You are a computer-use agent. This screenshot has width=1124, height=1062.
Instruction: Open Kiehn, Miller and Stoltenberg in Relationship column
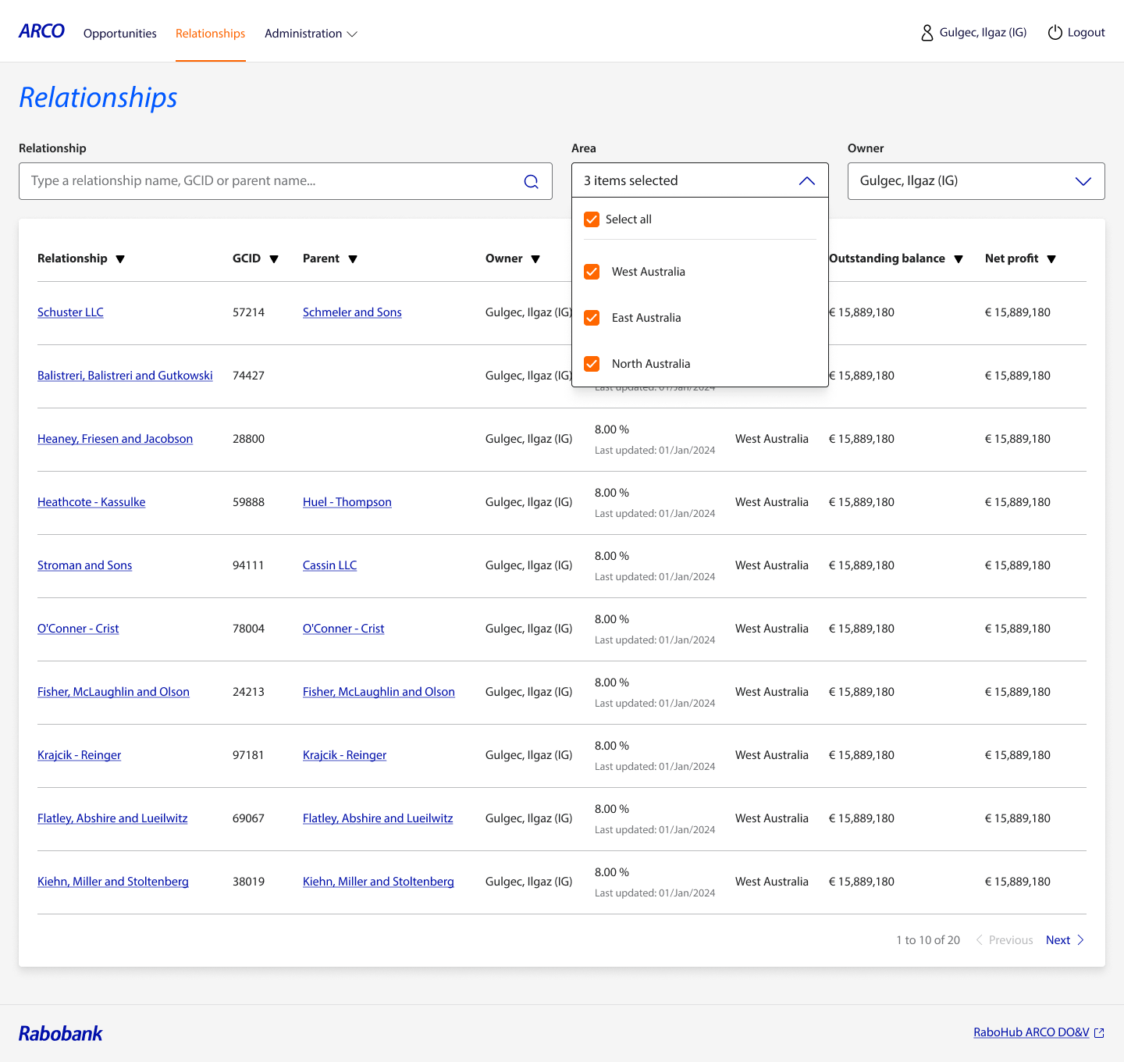(x=113, y=882)
